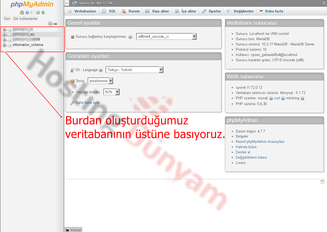Open the Konsol bar
327x232 pixels.
click(73, 230)
